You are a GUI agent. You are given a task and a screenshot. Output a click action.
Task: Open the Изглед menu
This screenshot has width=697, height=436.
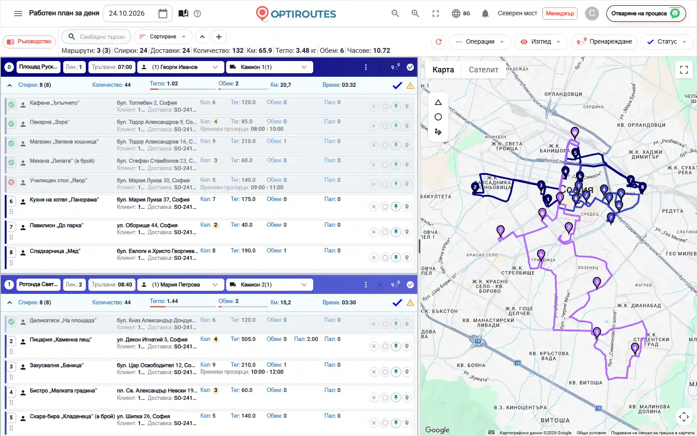point(541,42)
